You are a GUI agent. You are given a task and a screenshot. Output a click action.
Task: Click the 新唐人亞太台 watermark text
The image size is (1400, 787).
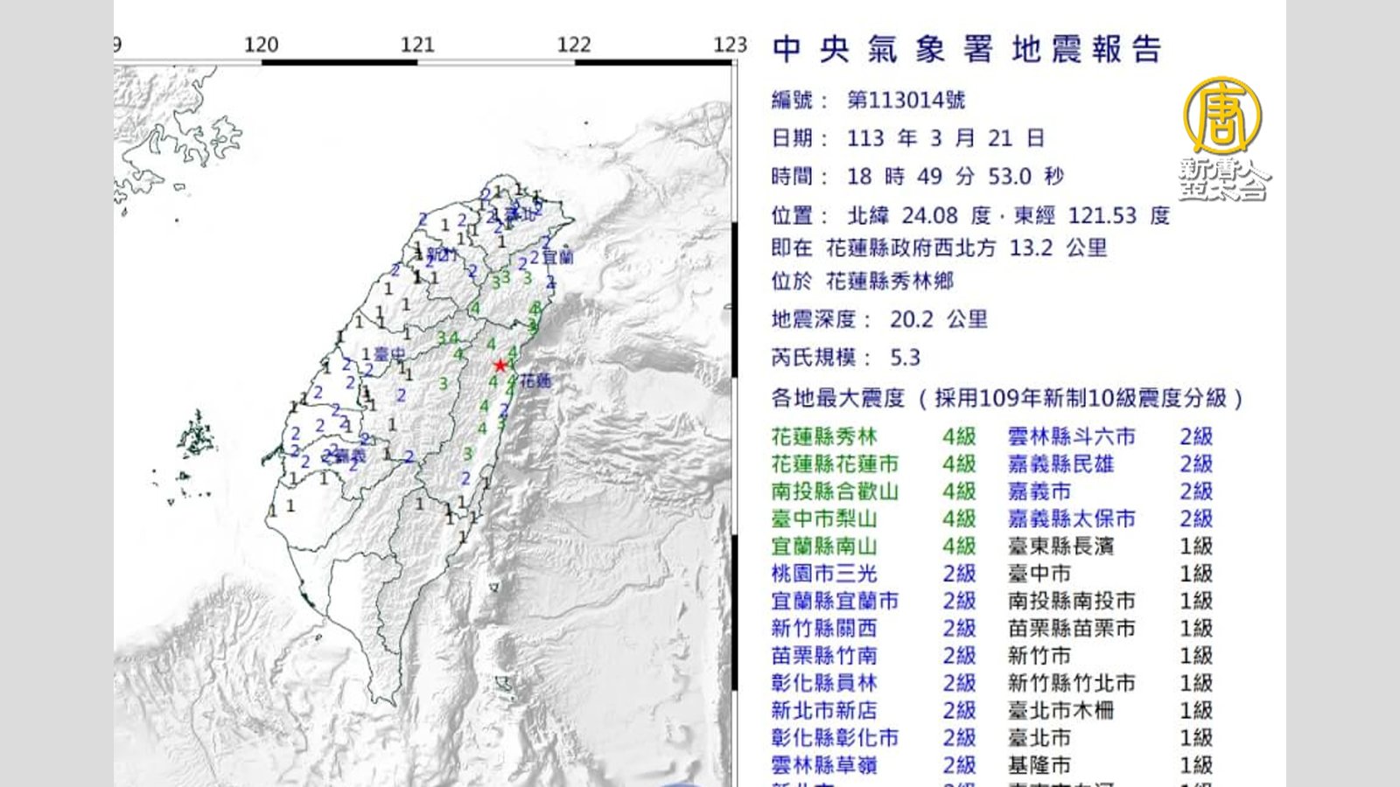point(1223,179)
